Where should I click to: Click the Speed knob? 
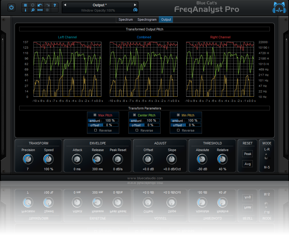(48, 159)
